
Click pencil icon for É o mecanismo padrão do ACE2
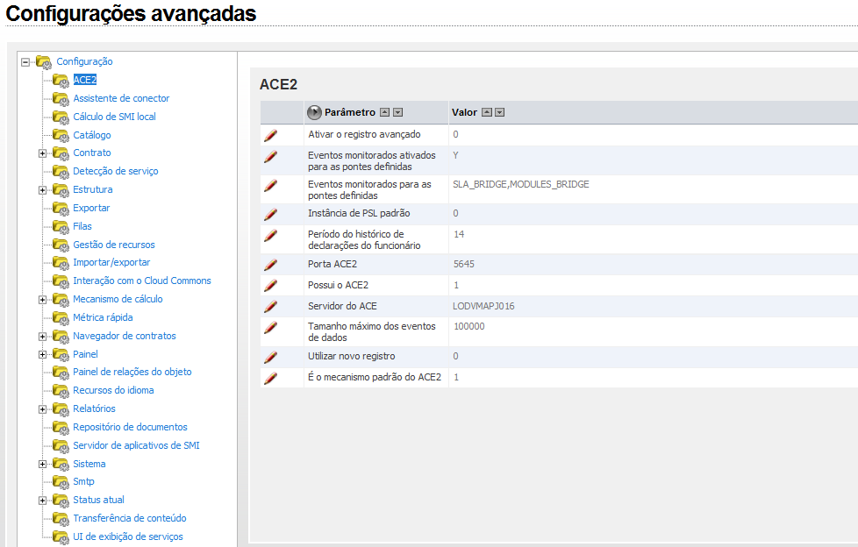[270, 378]
